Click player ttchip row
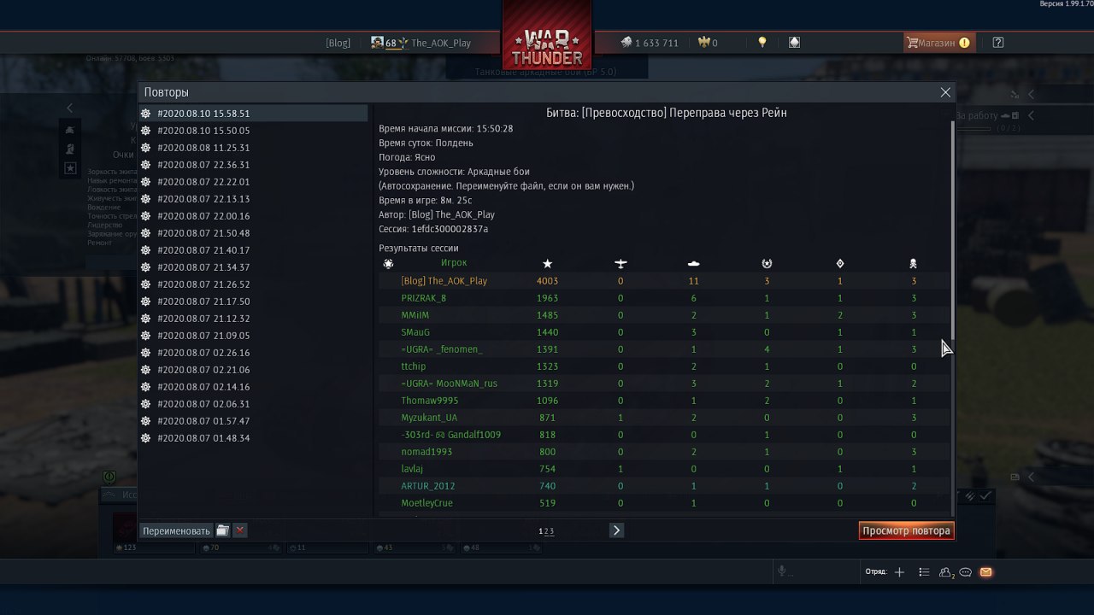 tap(663, 366)
